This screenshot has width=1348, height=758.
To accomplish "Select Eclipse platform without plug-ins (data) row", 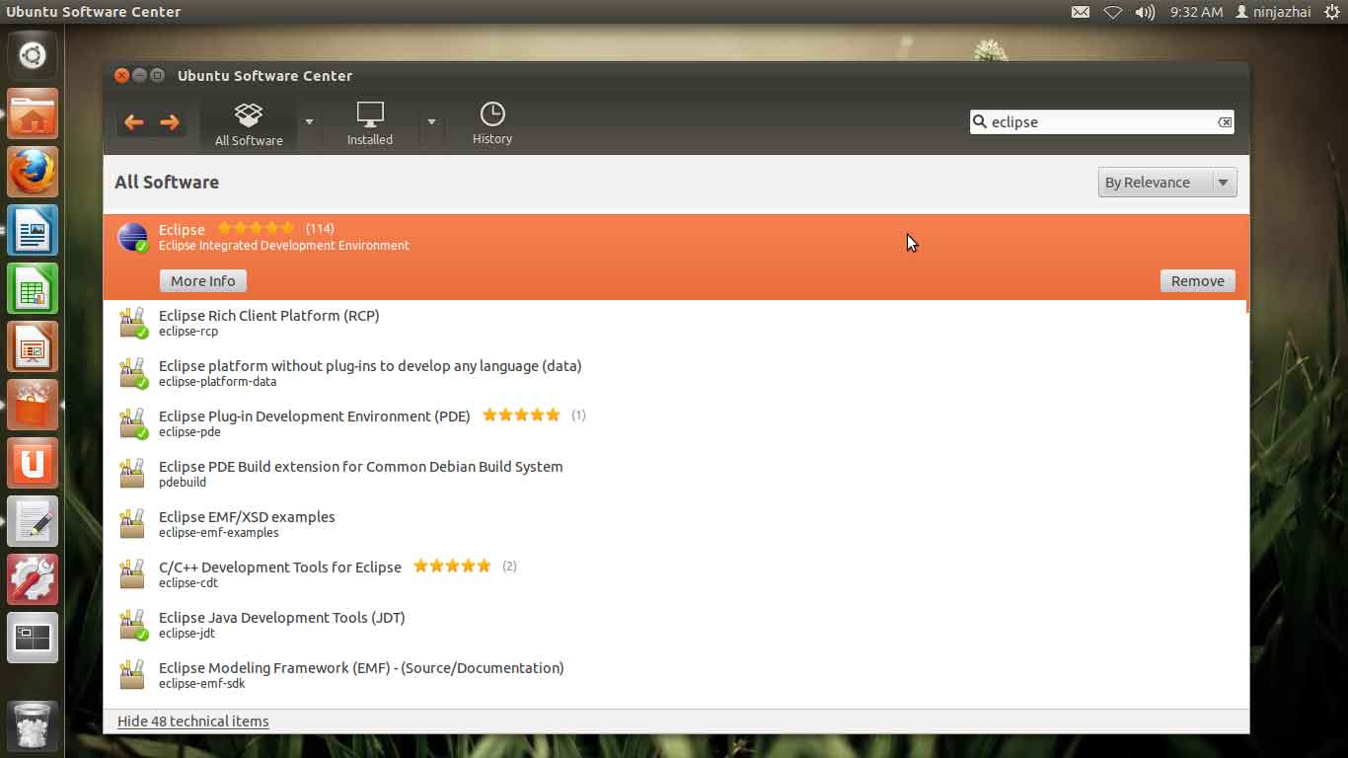I will [676, 374].
